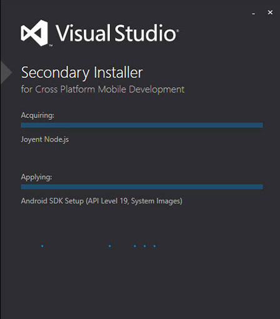
Task: Click the leftmost animated loading dot
Action: coord(42,246)
